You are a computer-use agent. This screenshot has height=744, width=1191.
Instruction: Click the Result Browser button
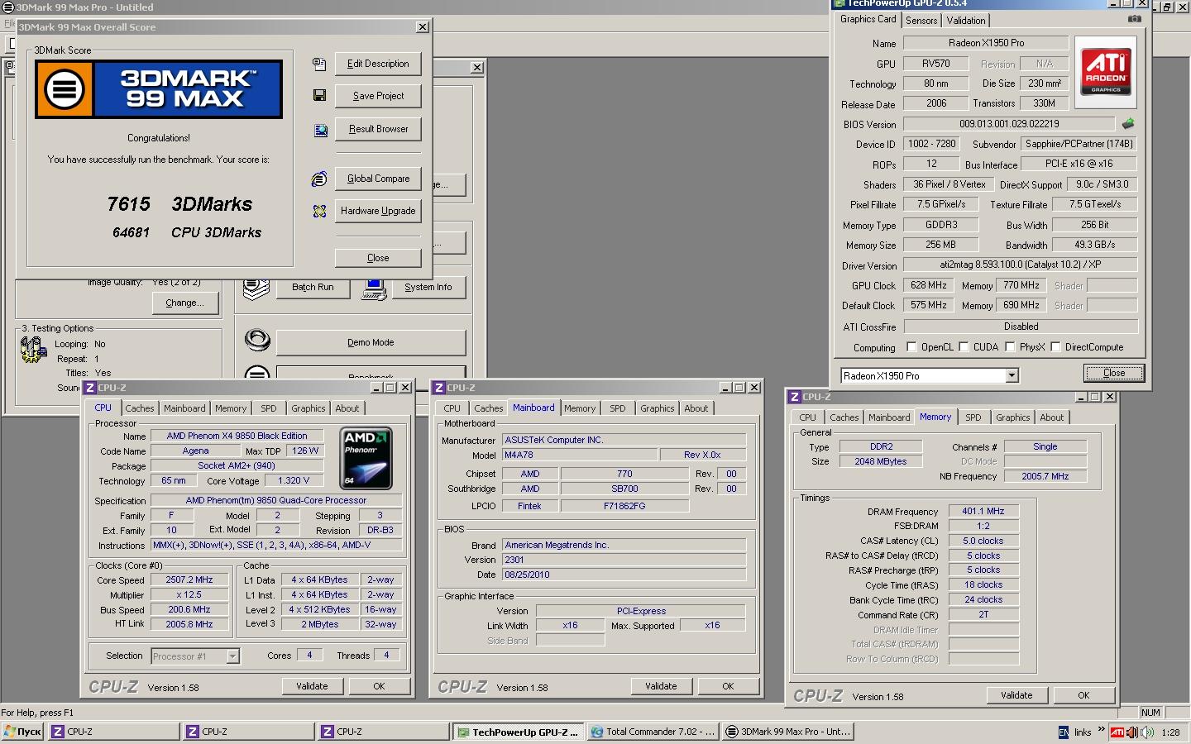click(x=378, y=129)
